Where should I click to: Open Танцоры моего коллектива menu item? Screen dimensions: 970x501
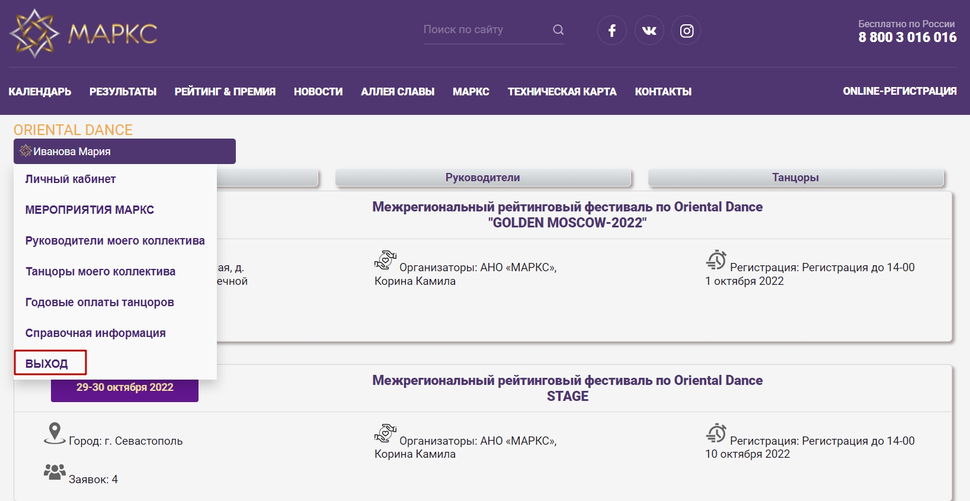pyautogui.click(x=101, y=271)
